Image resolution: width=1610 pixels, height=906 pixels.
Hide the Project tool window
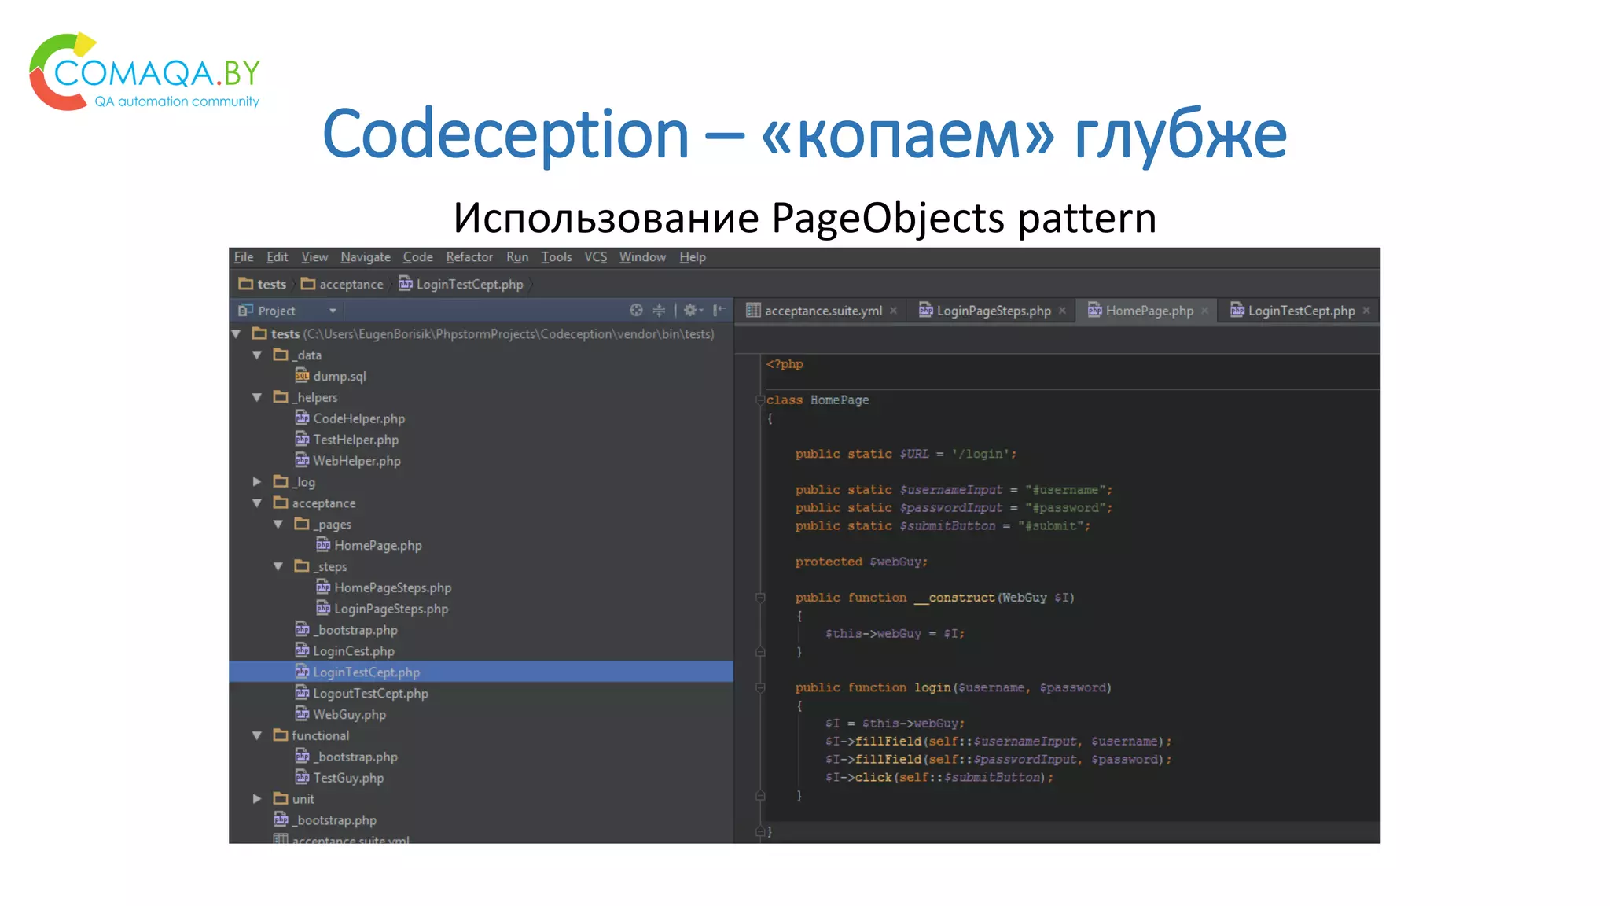pos(719,310)
